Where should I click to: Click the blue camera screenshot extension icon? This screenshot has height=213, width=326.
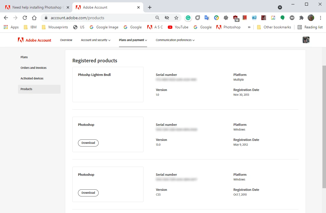coord(254,18)
